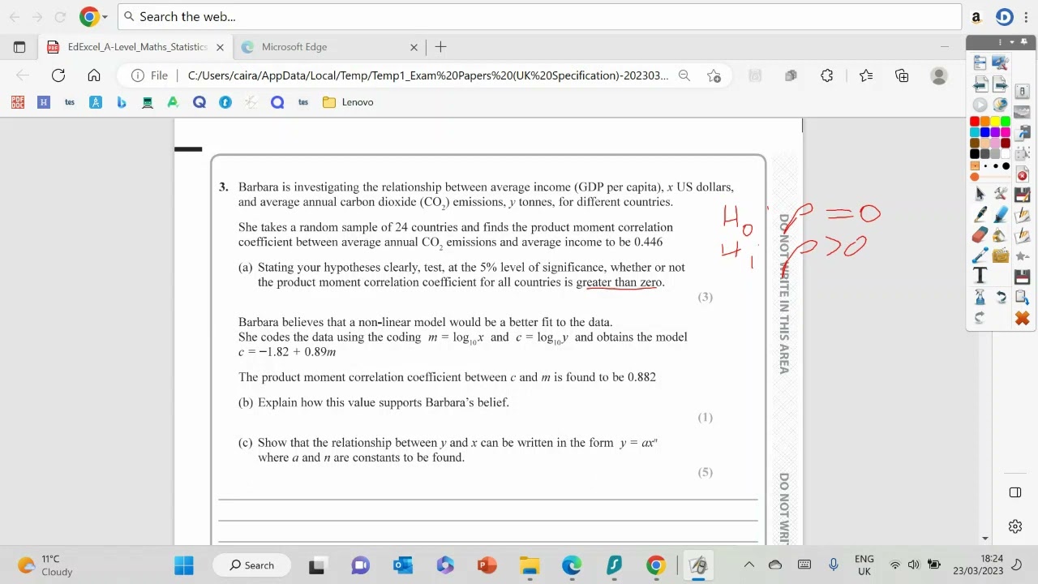The height and width of the screenshot is (584, 1038).
Task: Open the Bing bookmark
Action: click(x=122, y=102)
